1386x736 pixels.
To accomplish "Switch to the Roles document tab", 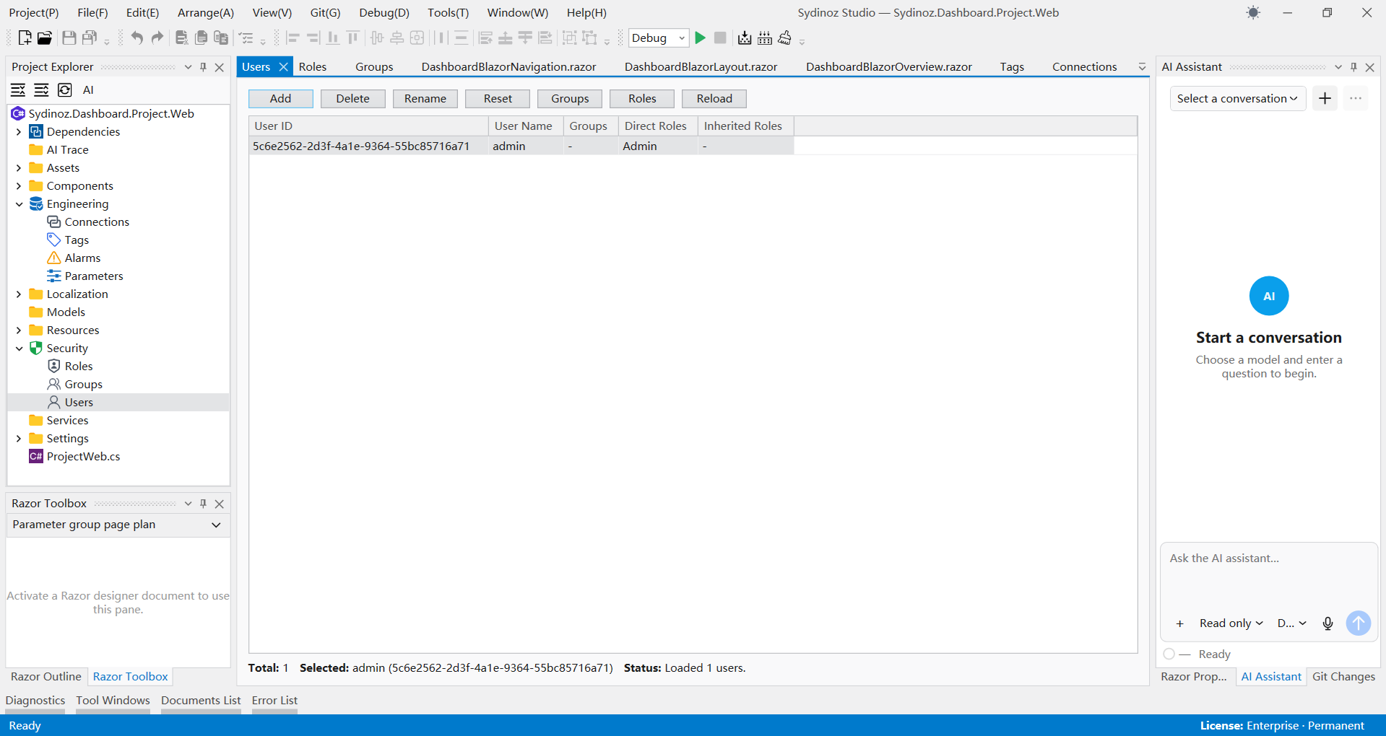I will tap(313, 67).
